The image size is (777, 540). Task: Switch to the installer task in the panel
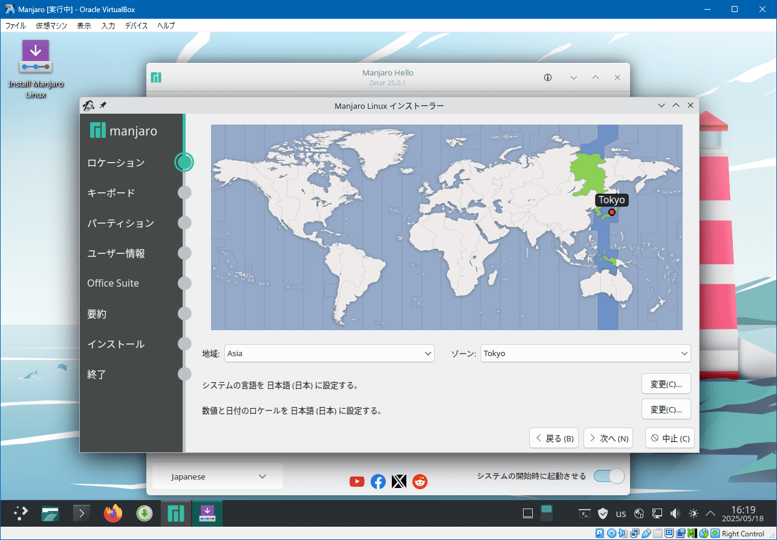[207, 513]
